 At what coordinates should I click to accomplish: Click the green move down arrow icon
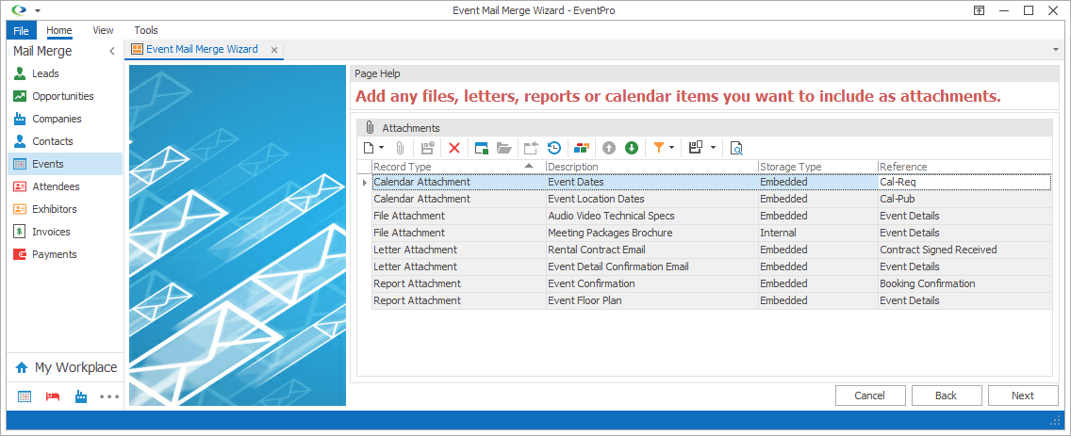click(632, 148)
